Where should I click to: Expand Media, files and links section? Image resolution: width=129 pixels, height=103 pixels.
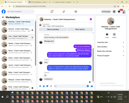click(x=111, y=51)
